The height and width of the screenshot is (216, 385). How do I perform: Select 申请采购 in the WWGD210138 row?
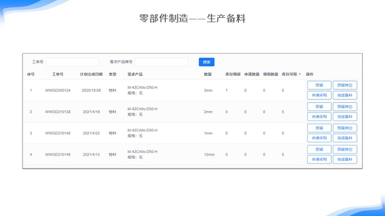pos(319,117)
